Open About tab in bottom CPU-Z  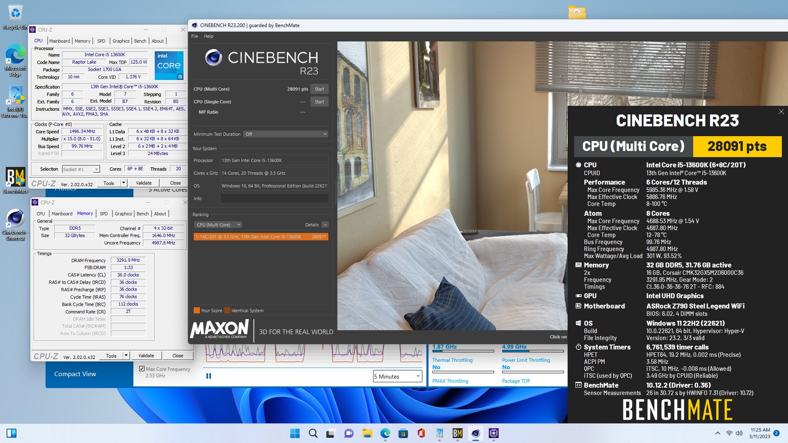pos(160,214)
